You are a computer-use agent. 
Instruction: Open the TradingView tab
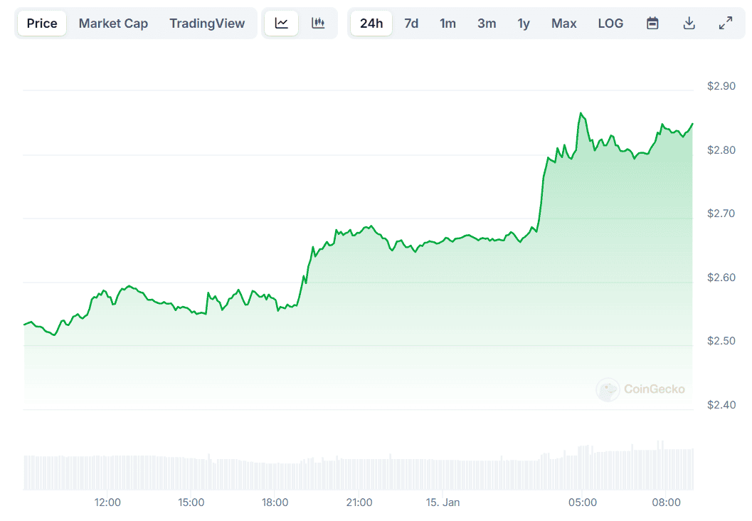pyautogui.click(x=207, y=23)
